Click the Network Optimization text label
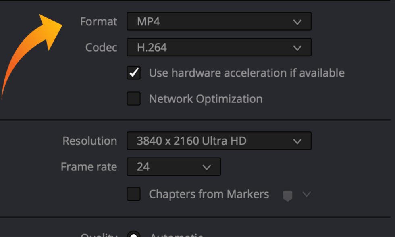The width and height of the screenshot is (395, 237). point(206,98)
